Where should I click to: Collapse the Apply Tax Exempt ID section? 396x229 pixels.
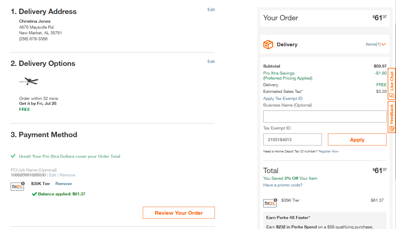click(283, 99)
